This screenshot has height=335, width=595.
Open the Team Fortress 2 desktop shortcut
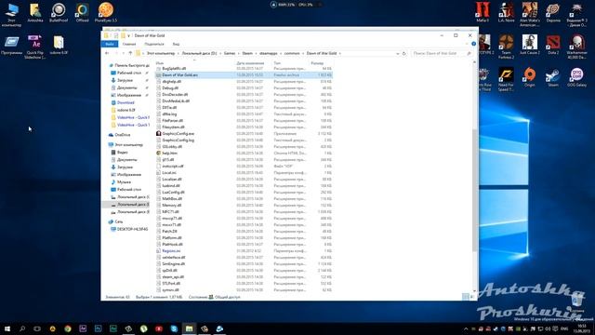point(506,47)
